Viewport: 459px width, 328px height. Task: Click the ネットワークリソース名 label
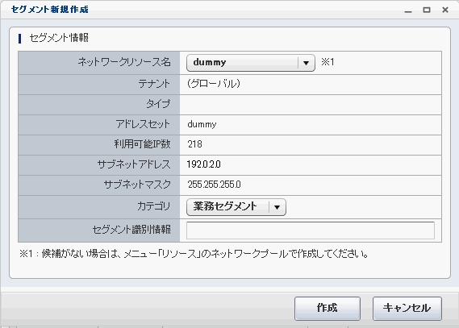coord(124,62)
